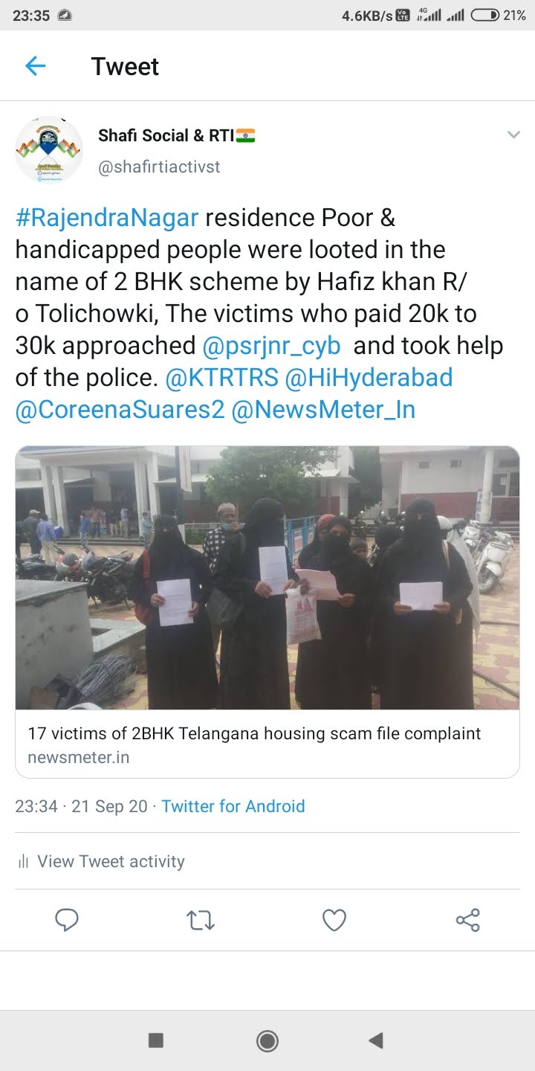Open the @CoreenaSuares2 mention

coord(120,410)
